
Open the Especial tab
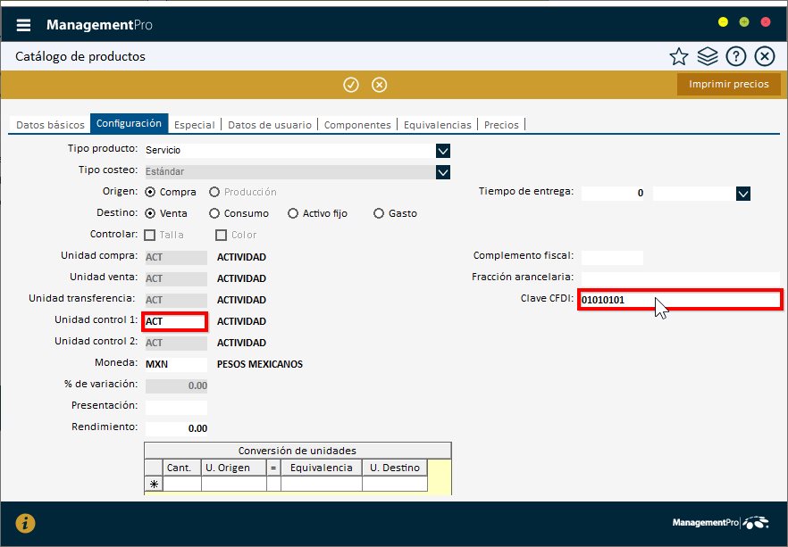195,125
